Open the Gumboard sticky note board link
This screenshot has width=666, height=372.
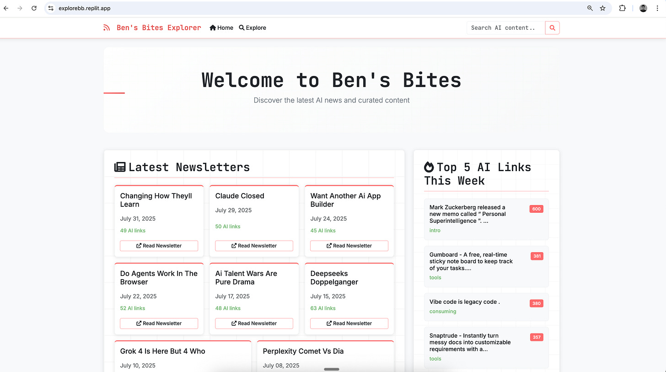[471, 261]
